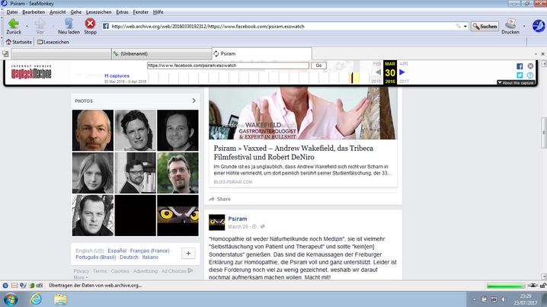Close the Wayback toolbar

(530, 66)
